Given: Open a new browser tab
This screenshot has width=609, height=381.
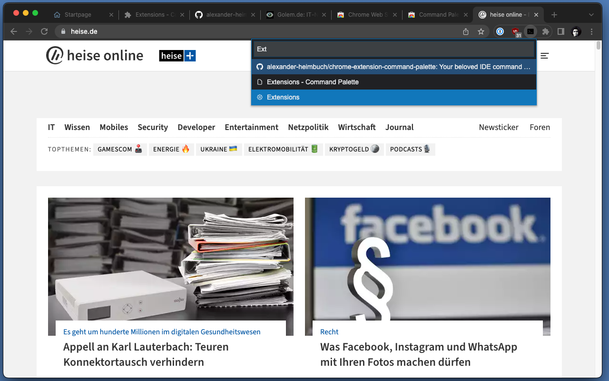Looking at the screenshot, I should 554,15.
